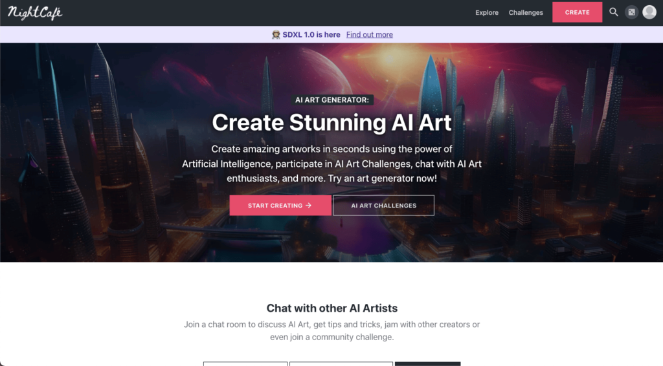Screen dimensions: 663x366
Task: Open AI ART CHALLENGES button
Action: coord(383,206)
